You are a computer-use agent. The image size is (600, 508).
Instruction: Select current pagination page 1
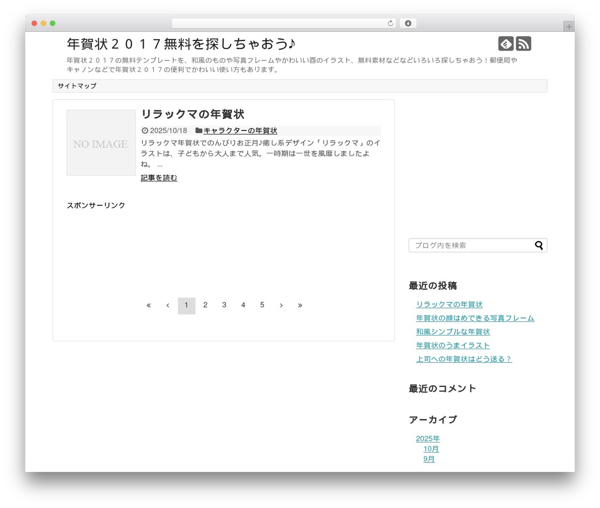(x=187, y=306)
